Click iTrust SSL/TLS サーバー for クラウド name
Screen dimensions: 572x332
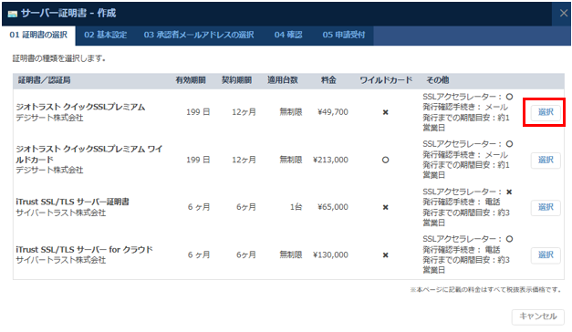[x=84, y=250]
